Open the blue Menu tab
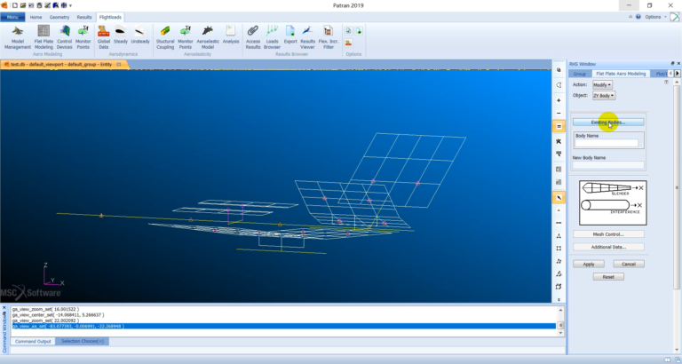This screenshot has width=682, height=364. 12,18
